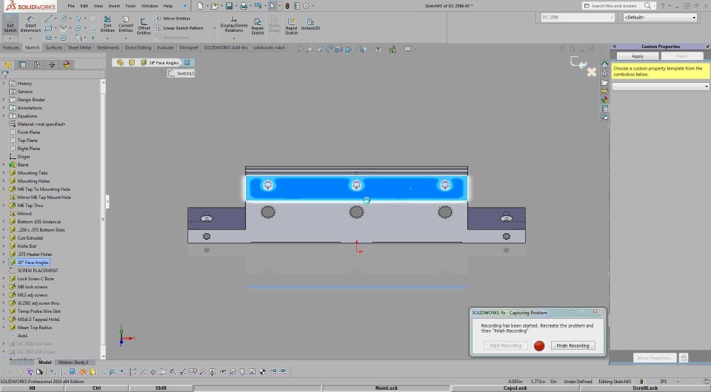Image resolution: width=711 pixels, height=392 pixels.
Task: Open the custom property template combobox
Action: click(x=660, y=87)
